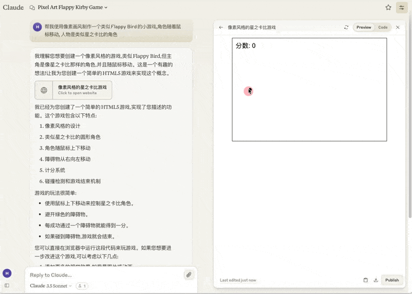The height and width of the screenshot is (294, 412).
Task: Switch to the Preview tab
Action: point(364,27)
